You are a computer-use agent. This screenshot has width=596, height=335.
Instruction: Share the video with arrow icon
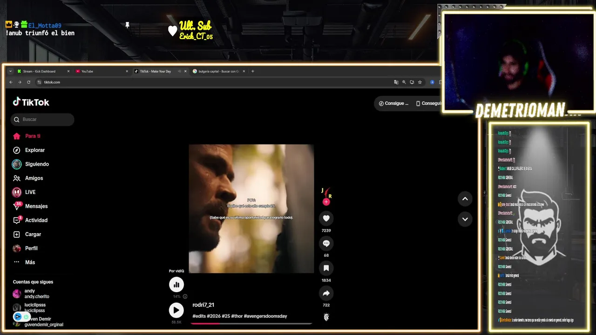point(326,293)
